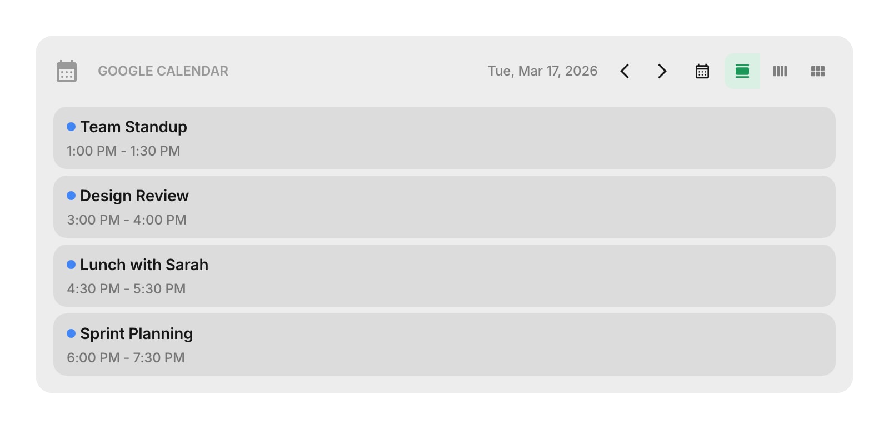Screen dimensions: 889x429
Task: Toggle the grid layout view button
Action: [x=817, y=71]
